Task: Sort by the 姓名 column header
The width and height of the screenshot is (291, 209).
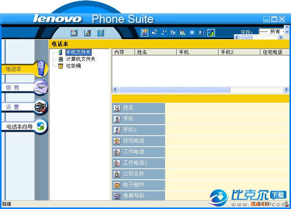Action: tap(156, 52)
